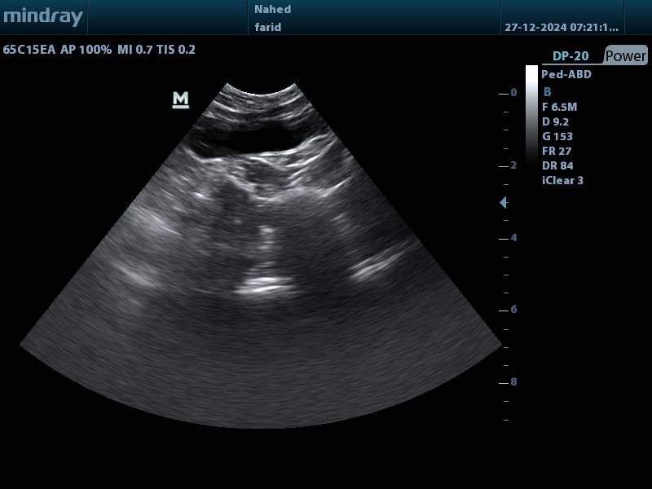Viewport: 652px width, 489px height.
Task: Click the B mode label
Action: [547, 92]
